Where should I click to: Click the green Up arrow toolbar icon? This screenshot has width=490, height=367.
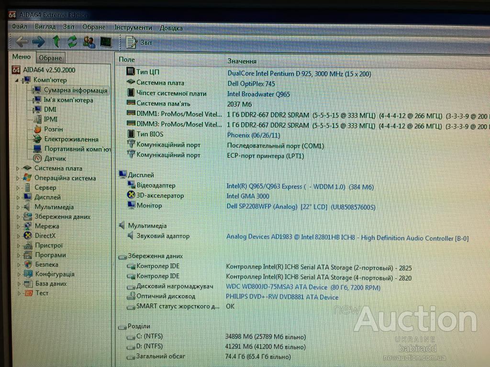(56, 42)
